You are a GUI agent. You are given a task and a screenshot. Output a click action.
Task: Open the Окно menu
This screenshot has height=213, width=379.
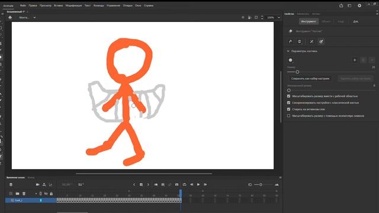pyautogui.click(x=138, y=5)
